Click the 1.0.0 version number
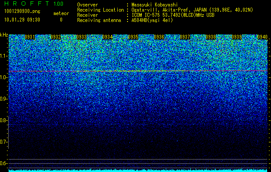The width and height of the screenshot is (271, 172). tap(58, 3)
